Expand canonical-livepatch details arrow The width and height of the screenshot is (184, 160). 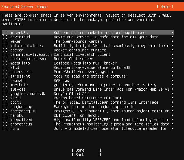pos(172,54)
